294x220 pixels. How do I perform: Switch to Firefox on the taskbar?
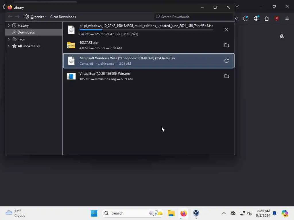point(183,213)
